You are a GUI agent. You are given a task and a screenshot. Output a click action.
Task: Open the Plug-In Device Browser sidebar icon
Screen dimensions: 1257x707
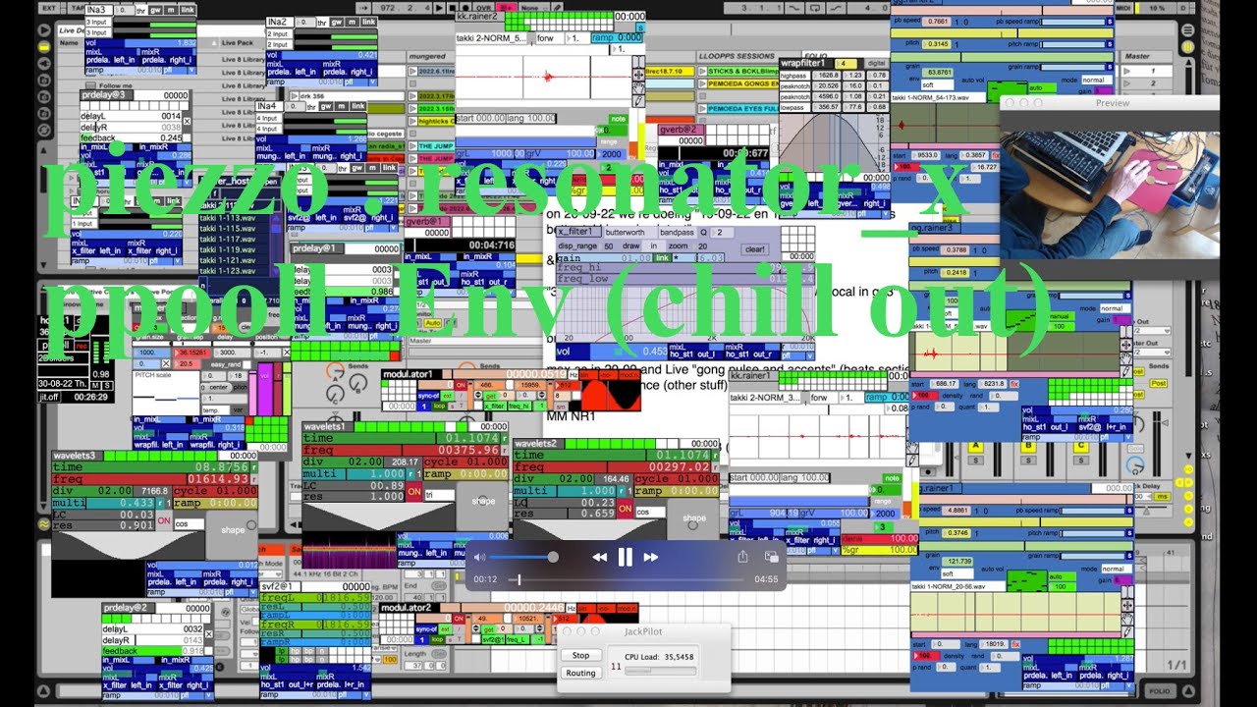(x=44, y=62)
